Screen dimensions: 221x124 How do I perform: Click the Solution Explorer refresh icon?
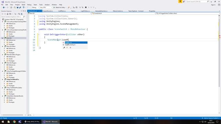[x=21, y=14]
